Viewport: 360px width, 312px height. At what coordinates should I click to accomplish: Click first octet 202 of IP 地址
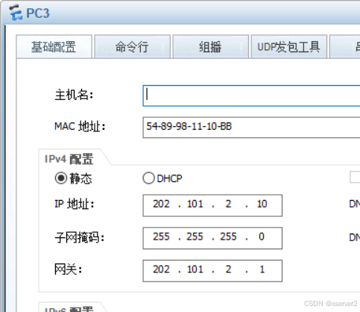161,205
